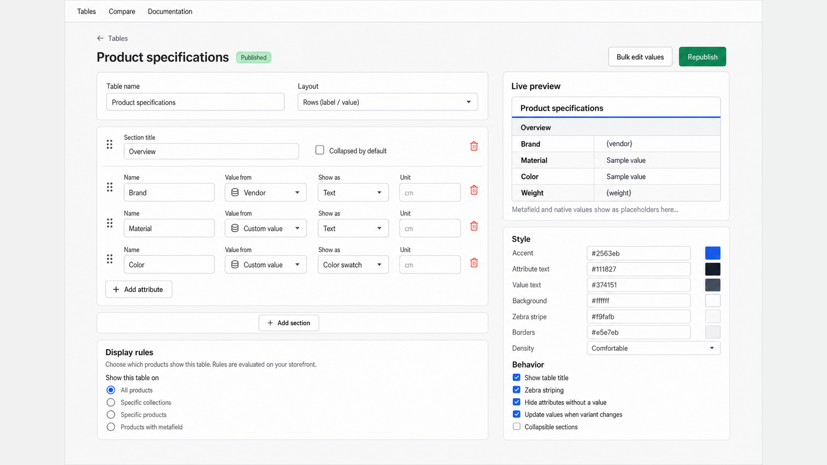
Task: Open the Documentation menu item
Action: click(170, 11)
